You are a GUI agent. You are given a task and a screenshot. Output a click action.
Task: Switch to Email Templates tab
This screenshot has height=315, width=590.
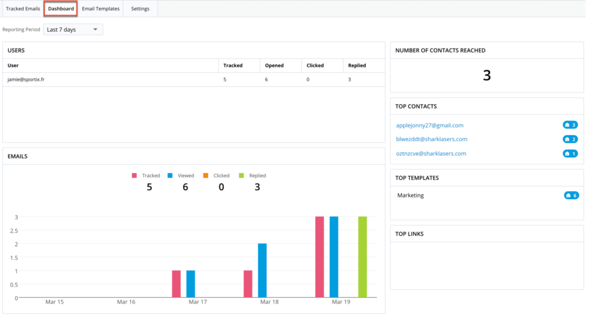[x=100, y=9]
